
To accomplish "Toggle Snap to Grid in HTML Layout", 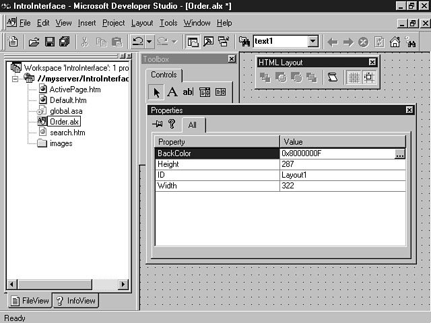I will point(369,77).
